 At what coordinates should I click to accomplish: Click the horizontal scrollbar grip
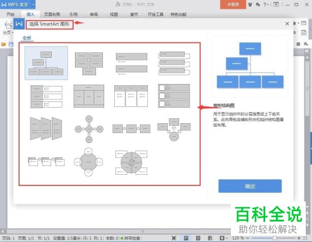point(142,231)
